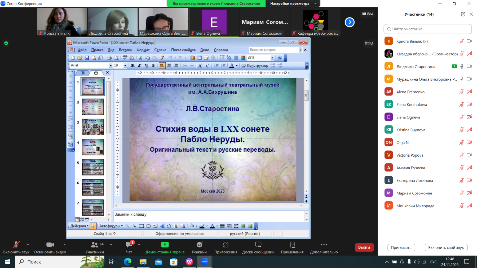Viewport: 477px width, 268px height.
Task: Expand audio options arrow beside microphone
Action: click(x=28, y=245)
